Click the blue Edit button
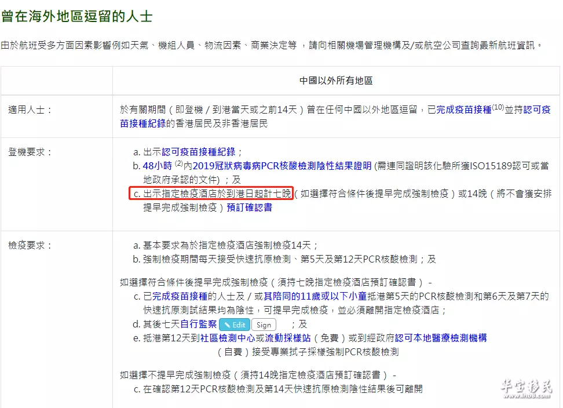Screen dimensions: 563x408 [x=234, y=325]
